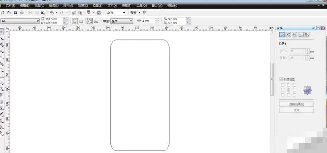Viewport: 327px width, 153px height.
Task: Check the top-center anchor point box
Action: click(289, 85)
